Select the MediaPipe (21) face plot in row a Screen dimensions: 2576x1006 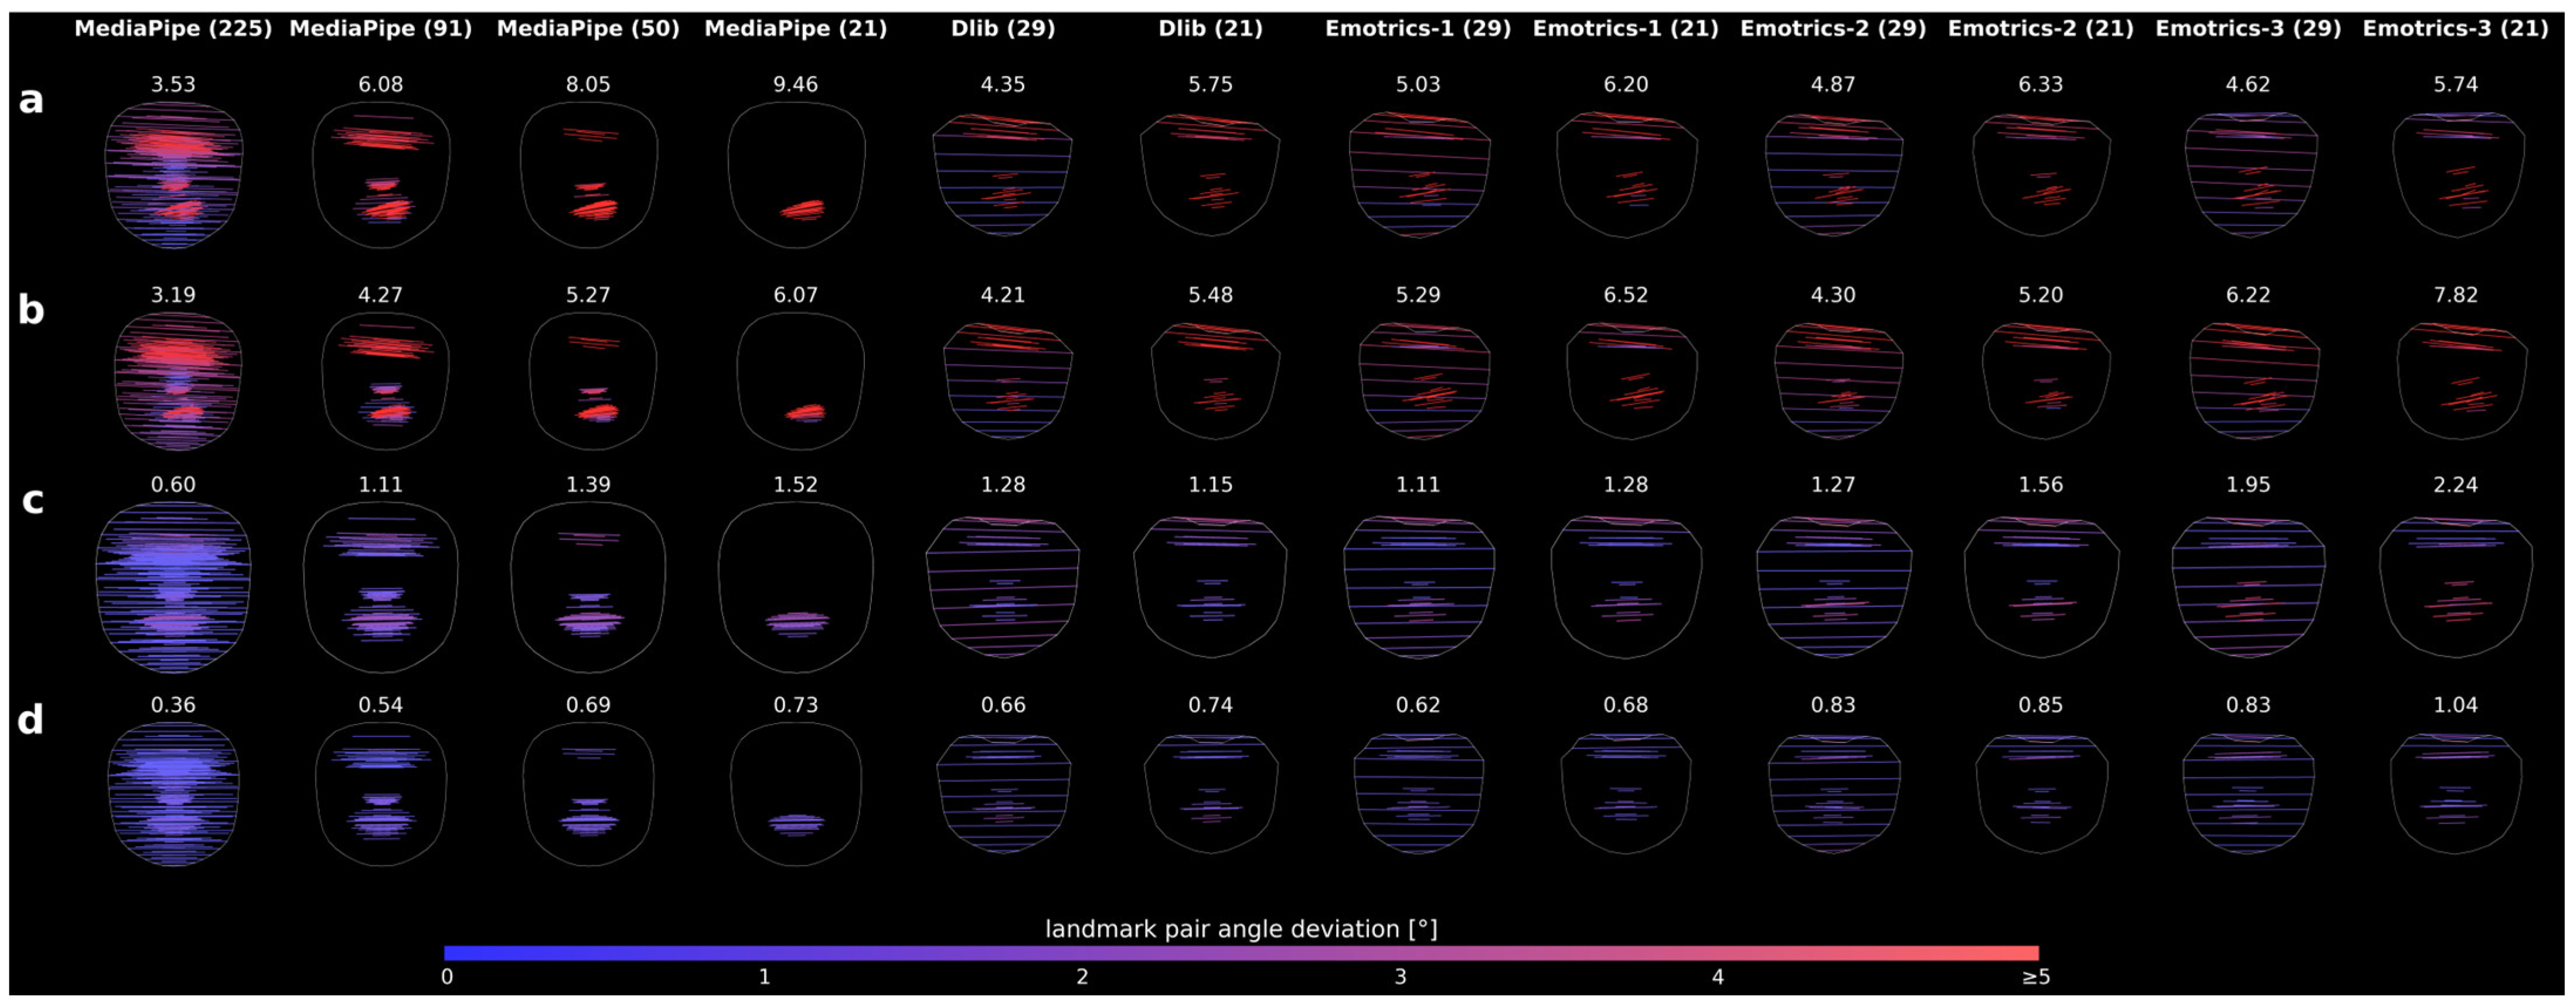click(x=796, y=174)
